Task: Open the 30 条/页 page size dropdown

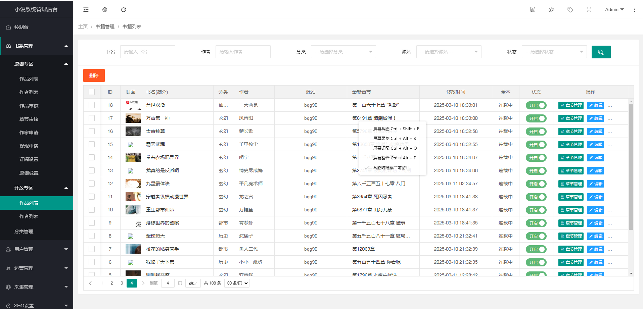Action: click(x=237, y=283)
